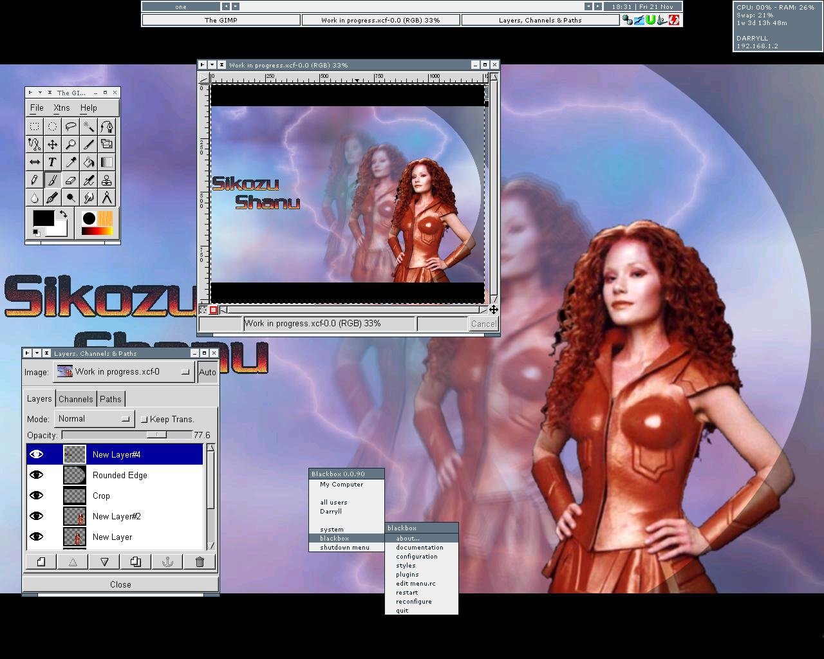Open the Help menu in toolbox
Screen dimensions: 824x659
[88, 107]
